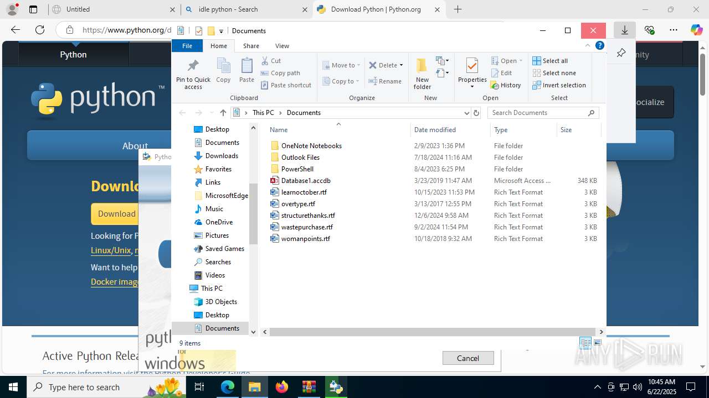709x398 pixels.
Task: Switch to the View ribbon tab
Action: [x=282, y=46]
